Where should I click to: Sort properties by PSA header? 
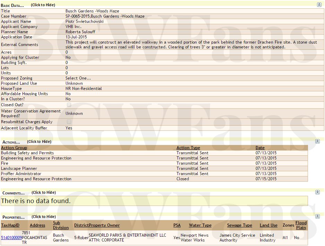coord(177,225)
